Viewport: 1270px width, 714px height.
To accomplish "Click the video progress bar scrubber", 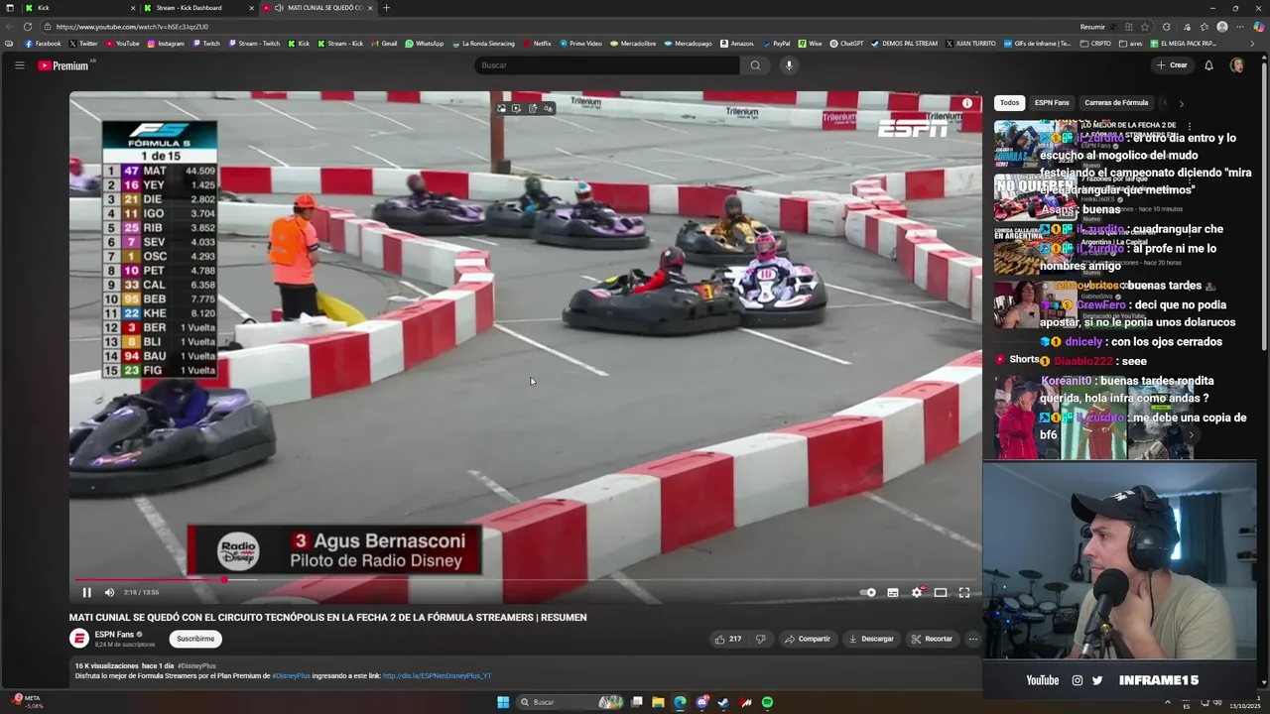I will [x=224, y=580].
